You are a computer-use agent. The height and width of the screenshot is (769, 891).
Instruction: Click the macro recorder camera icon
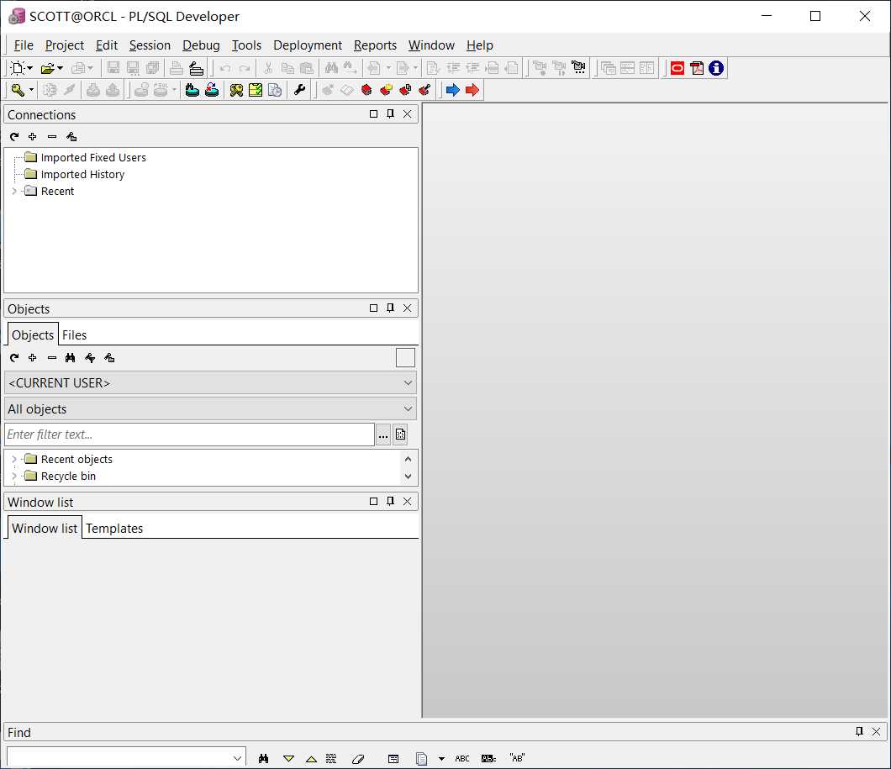click(578, 68)
